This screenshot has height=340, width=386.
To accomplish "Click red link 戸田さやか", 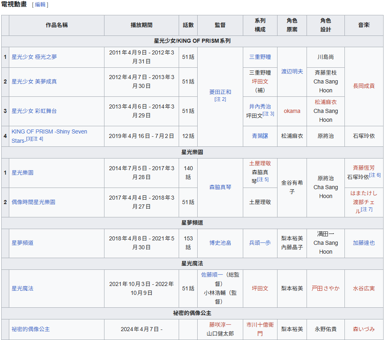I will click(325, 288).
